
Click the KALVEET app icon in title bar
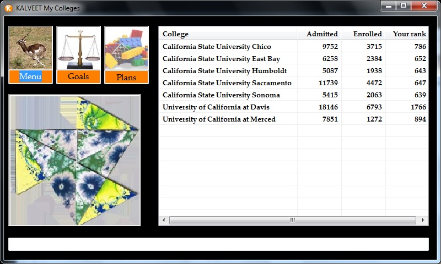point(8,8)
